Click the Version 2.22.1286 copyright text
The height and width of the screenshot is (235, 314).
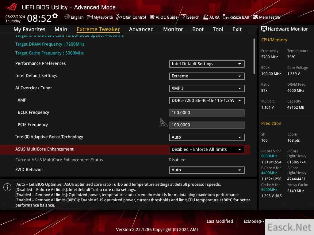click(x=157, y=229)
